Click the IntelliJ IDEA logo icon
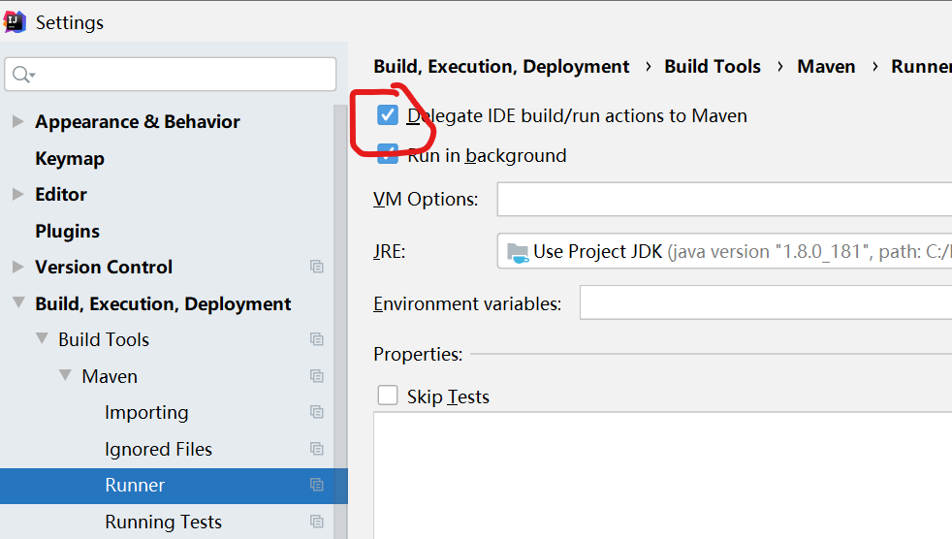952x539 pixels. pyautogui.click(x=16, y=21)
